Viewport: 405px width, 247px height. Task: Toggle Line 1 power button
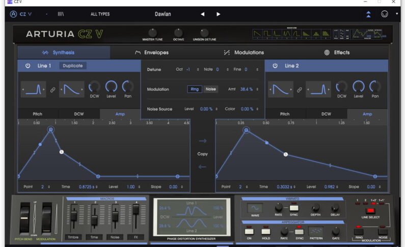coord(28,66)
